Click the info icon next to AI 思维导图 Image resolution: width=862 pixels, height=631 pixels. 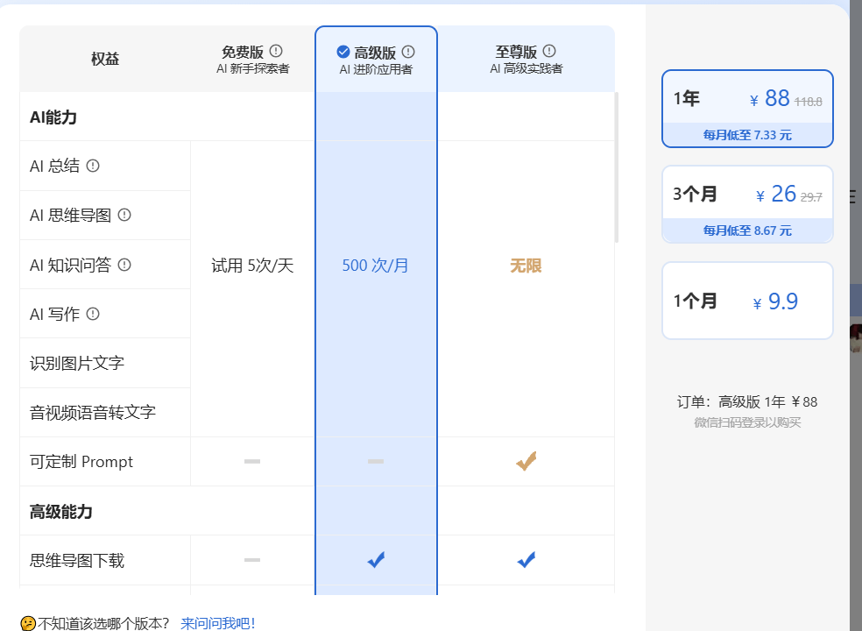pos(125,216)
